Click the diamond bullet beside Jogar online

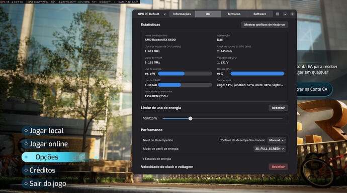[x=26, y=144]
